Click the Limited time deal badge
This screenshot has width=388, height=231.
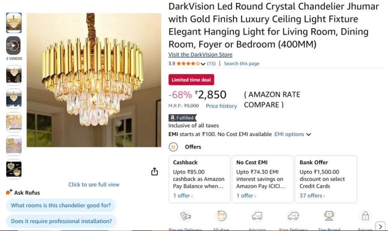(191, 80)
